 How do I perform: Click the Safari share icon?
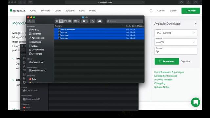pos(188,2)
